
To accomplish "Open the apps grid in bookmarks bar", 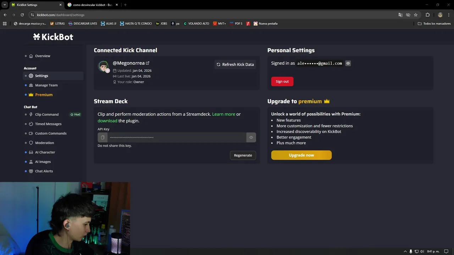I will [5, 24].
